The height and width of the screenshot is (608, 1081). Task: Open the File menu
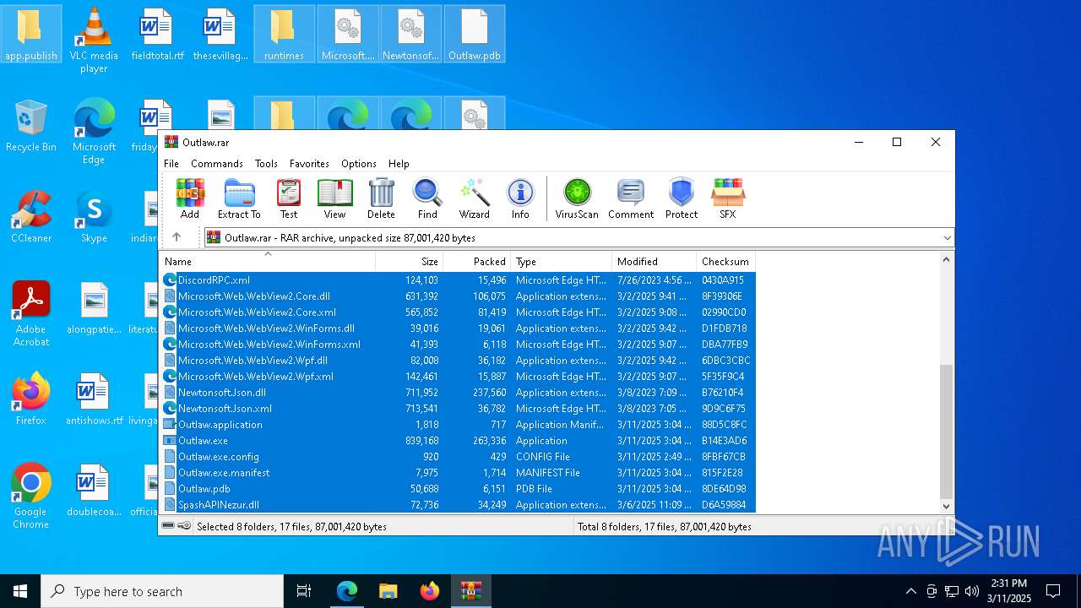click(171, 164)
